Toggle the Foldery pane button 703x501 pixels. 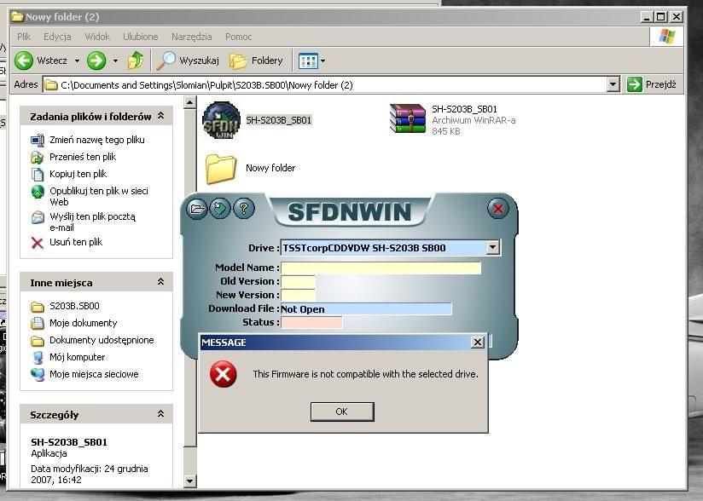tap(257, 60)
